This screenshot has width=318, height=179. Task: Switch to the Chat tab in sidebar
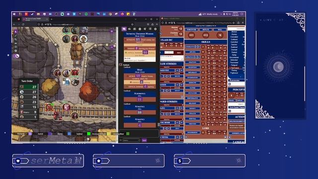point(124,29)
